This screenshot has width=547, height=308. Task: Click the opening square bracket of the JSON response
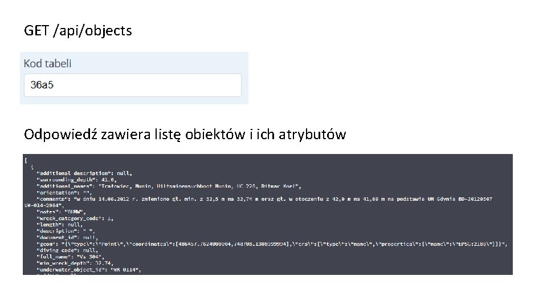[x=26, y=160]
